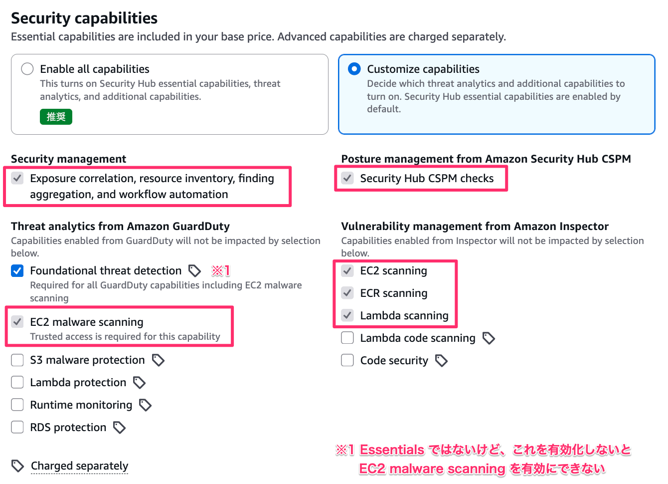
Task: Click price tag icon beside Foundational threat detection
Action: pyautogui.click(x=194, y=271)
